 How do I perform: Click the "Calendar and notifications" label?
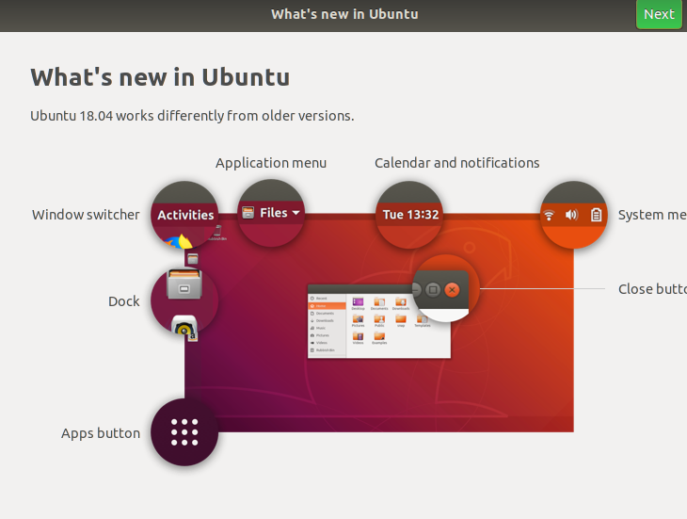[457, 163]
